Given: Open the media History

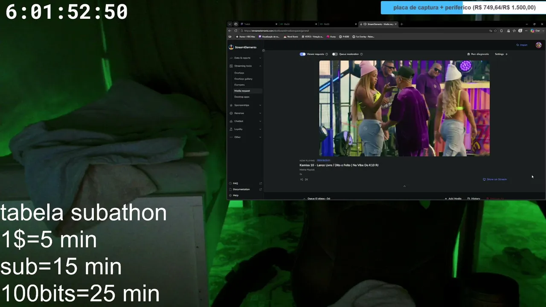Looking at the screenshot, I should [x=474, y=199].
